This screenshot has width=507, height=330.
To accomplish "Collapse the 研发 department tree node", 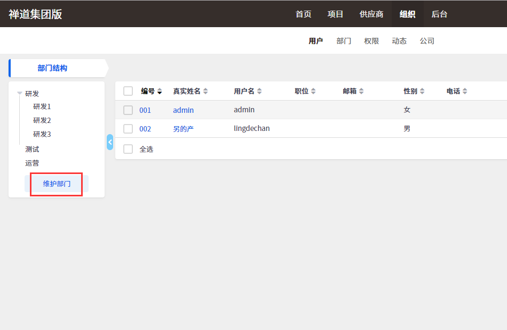I will 20,93.
